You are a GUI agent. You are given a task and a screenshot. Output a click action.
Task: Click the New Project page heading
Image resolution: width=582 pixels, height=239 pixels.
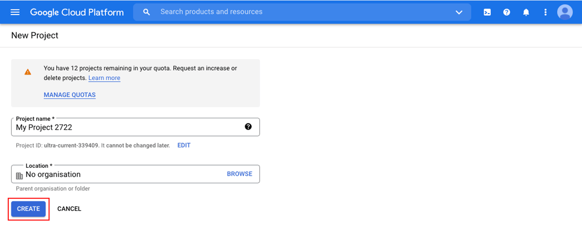[35, 35]
